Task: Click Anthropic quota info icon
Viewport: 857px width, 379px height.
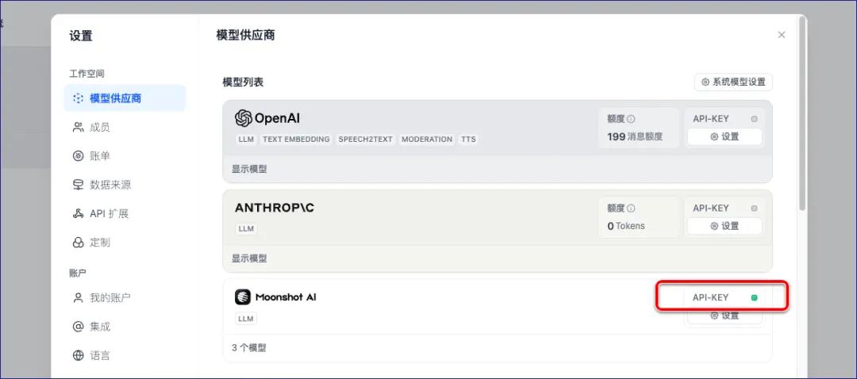Action: 632,209
